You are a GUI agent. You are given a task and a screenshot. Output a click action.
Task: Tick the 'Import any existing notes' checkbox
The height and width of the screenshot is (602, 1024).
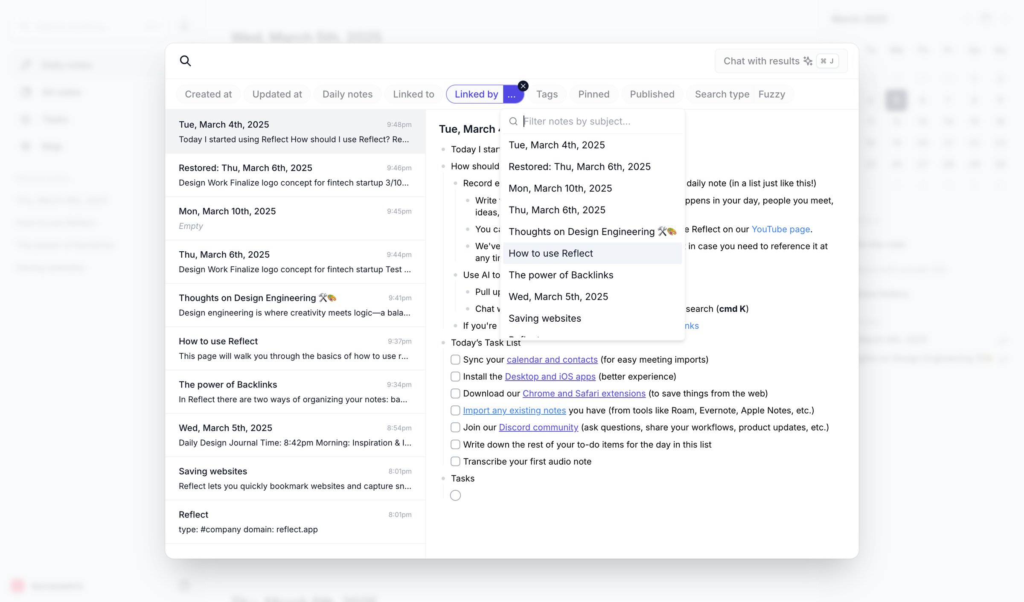[455, 410]
